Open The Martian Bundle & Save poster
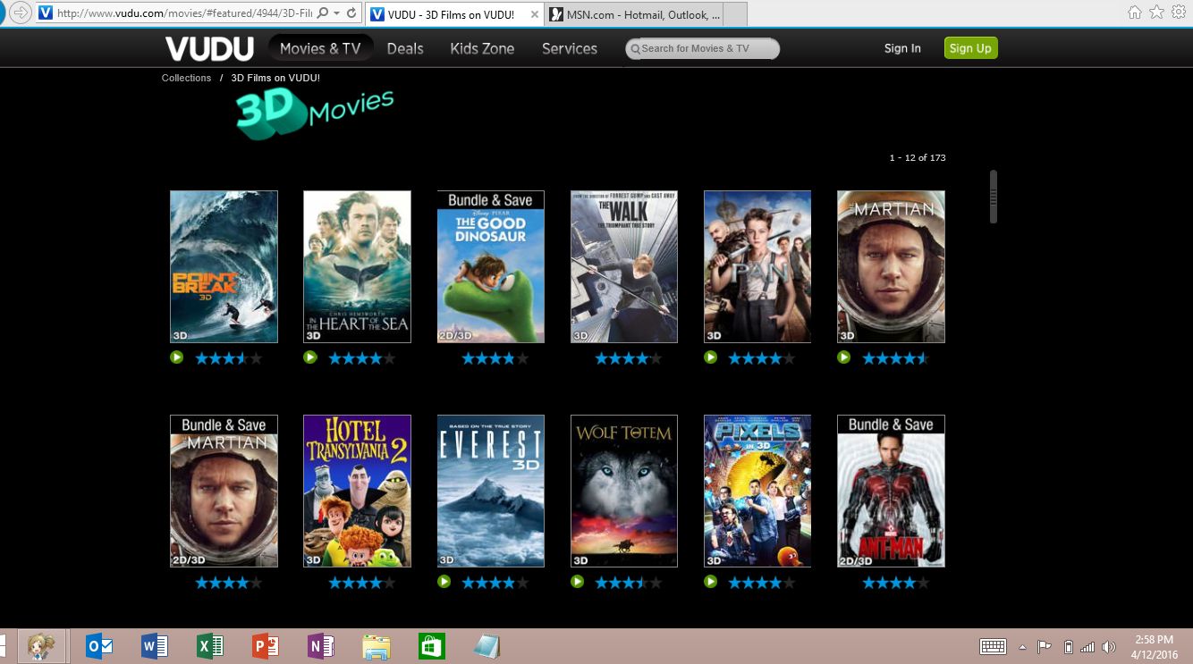The height and width of the screenshot is (664, 1193). (224, 491)
